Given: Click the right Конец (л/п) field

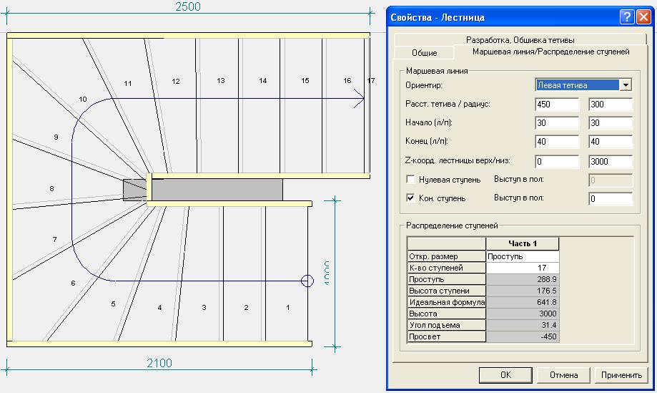Looking at the screenshot, I should click(611, 142).
